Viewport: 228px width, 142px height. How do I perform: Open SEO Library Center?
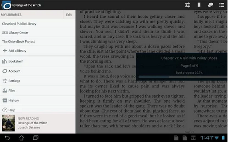coord(38,32)
